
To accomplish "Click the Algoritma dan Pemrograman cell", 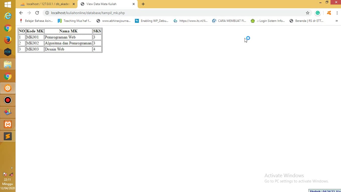I will click(x=68, y=43).
